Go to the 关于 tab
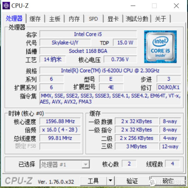 coord(161,19)
